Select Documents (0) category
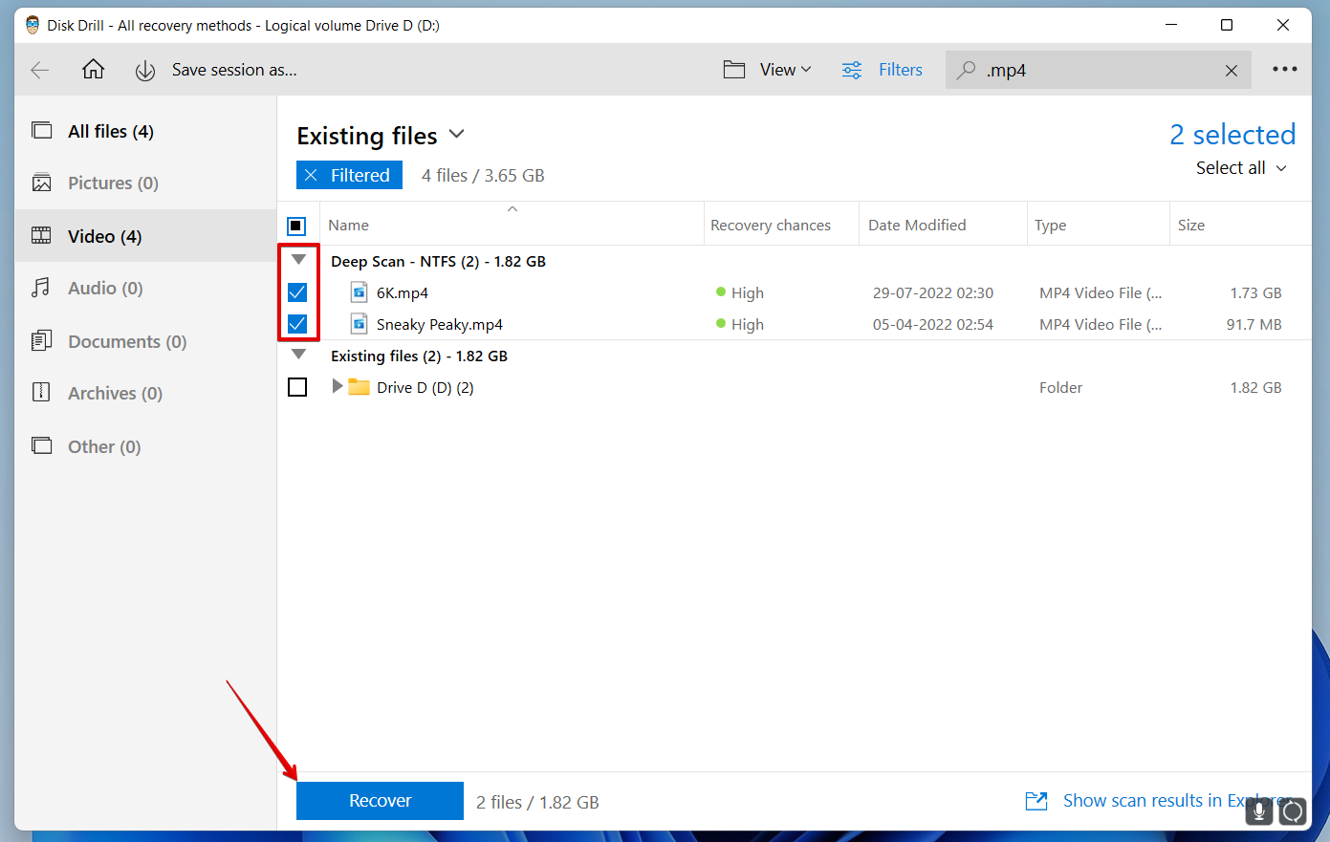1330x842 pixels. pos(145,341)
